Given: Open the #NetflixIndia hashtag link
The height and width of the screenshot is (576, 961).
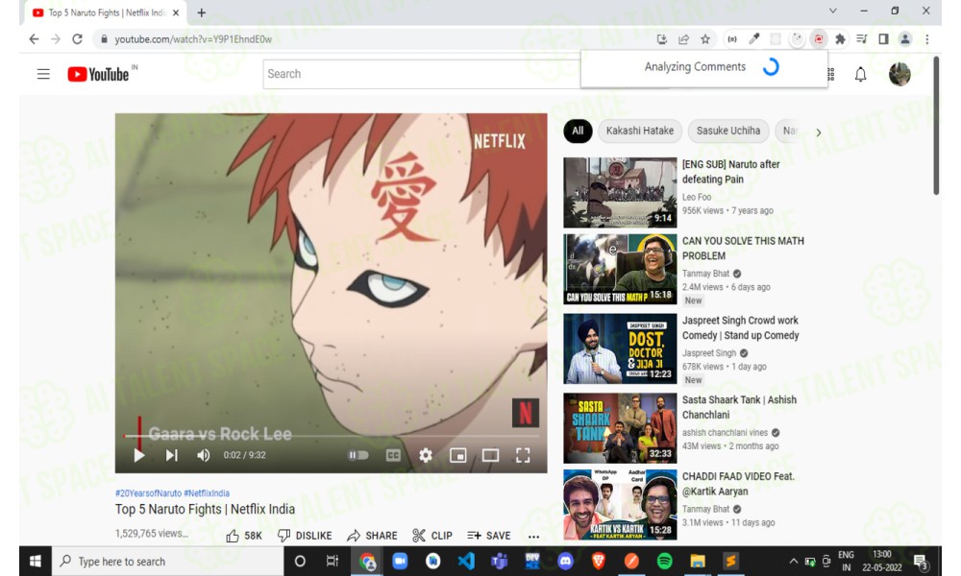Looking at the screenshot, I should [207, 492].
